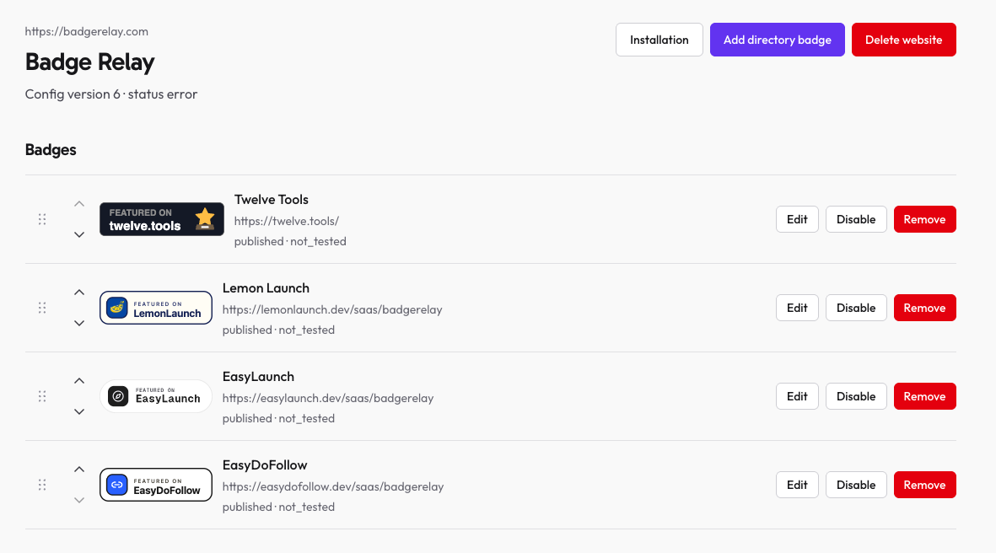Screen dimensions: 996x553
Task: Click the lemonlaunch.dev/saas/badgerelay URL
Action: pos(332,310)
